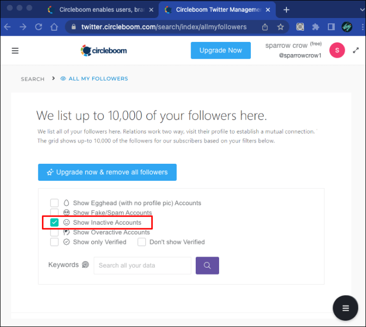Screen dimensions: 366x327
Task: Enable Show Egghead Accounts checkbox
Action: (55, 203)
